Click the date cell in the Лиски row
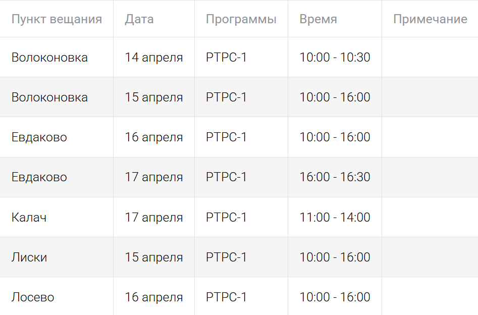The image size is (478, 315). [153, 257]
